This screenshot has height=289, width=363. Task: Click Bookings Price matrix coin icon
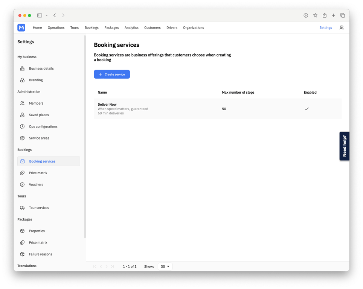pyautogui.click(x=22, y=173)
